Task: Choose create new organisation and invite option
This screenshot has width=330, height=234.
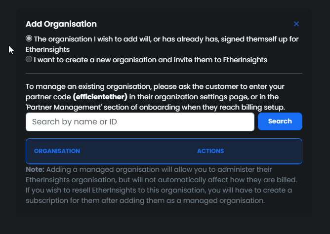Action: point(29,59)
